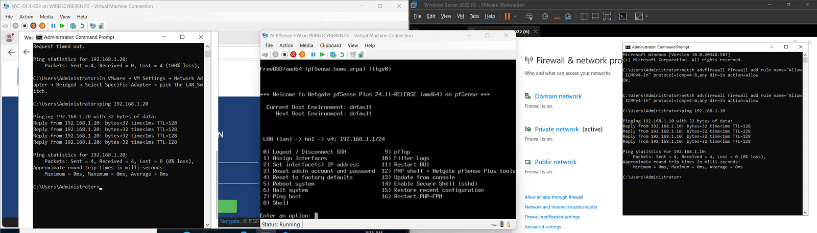Click Turn Off stop icon in N-PfSense-FW toolbar
Image resolution: width=817 pixels, height=233 pixels.
pos(284,55)
